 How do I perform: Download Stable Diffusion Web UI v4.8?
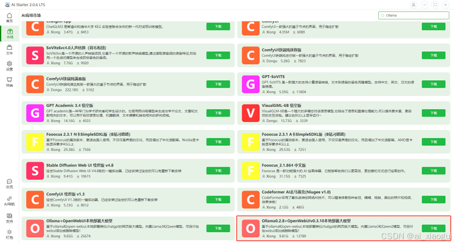tap(218, 171)
